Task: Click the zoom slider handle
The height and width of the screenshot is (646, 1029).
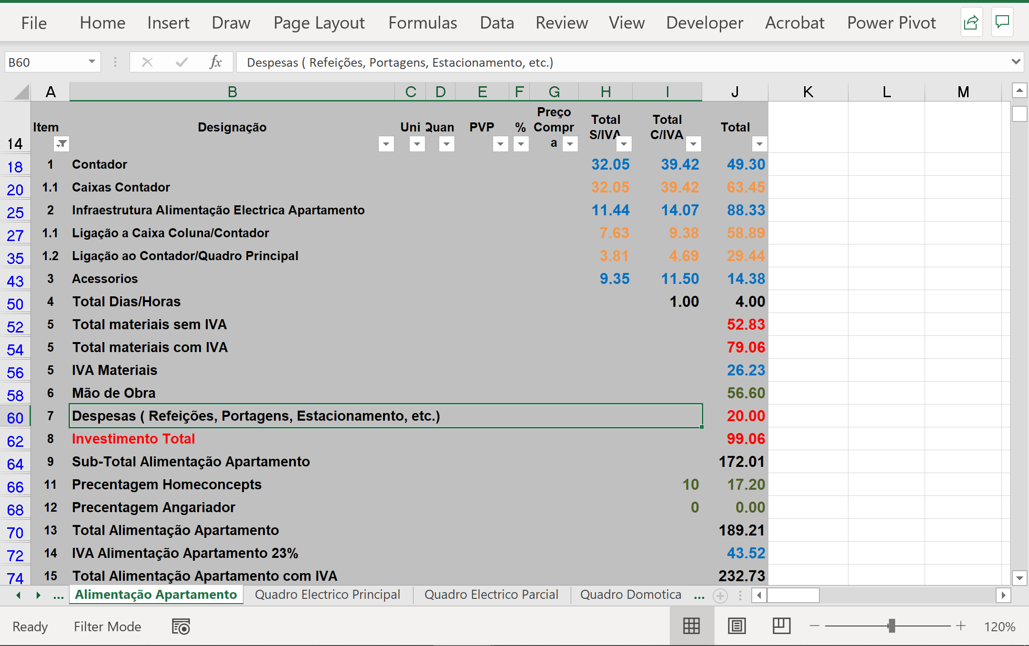Action: pyautogui.click(x=891, y=626)
